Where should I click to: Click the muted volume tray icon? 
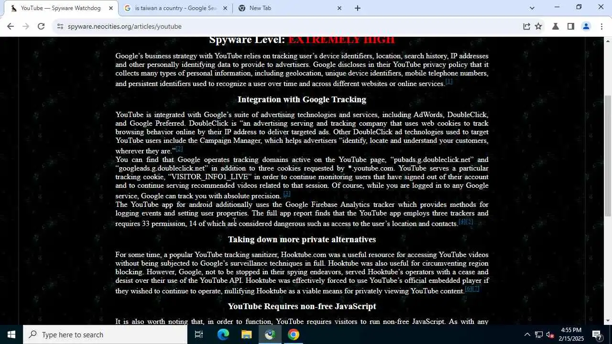[x=550, y=334]
